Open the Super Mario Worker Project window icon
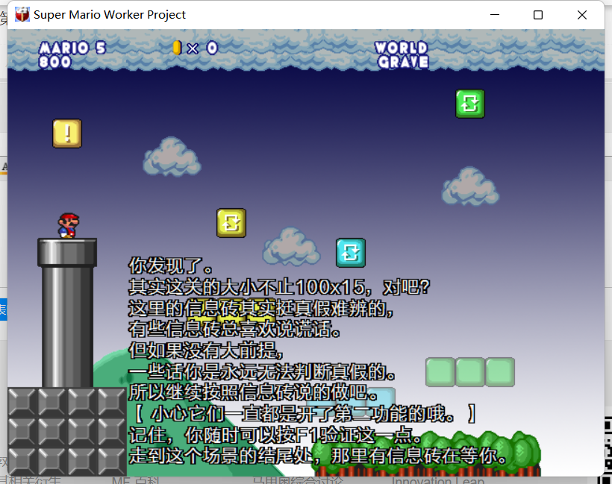This screenshot has height=484, width=612. click(x=22, y=15)
